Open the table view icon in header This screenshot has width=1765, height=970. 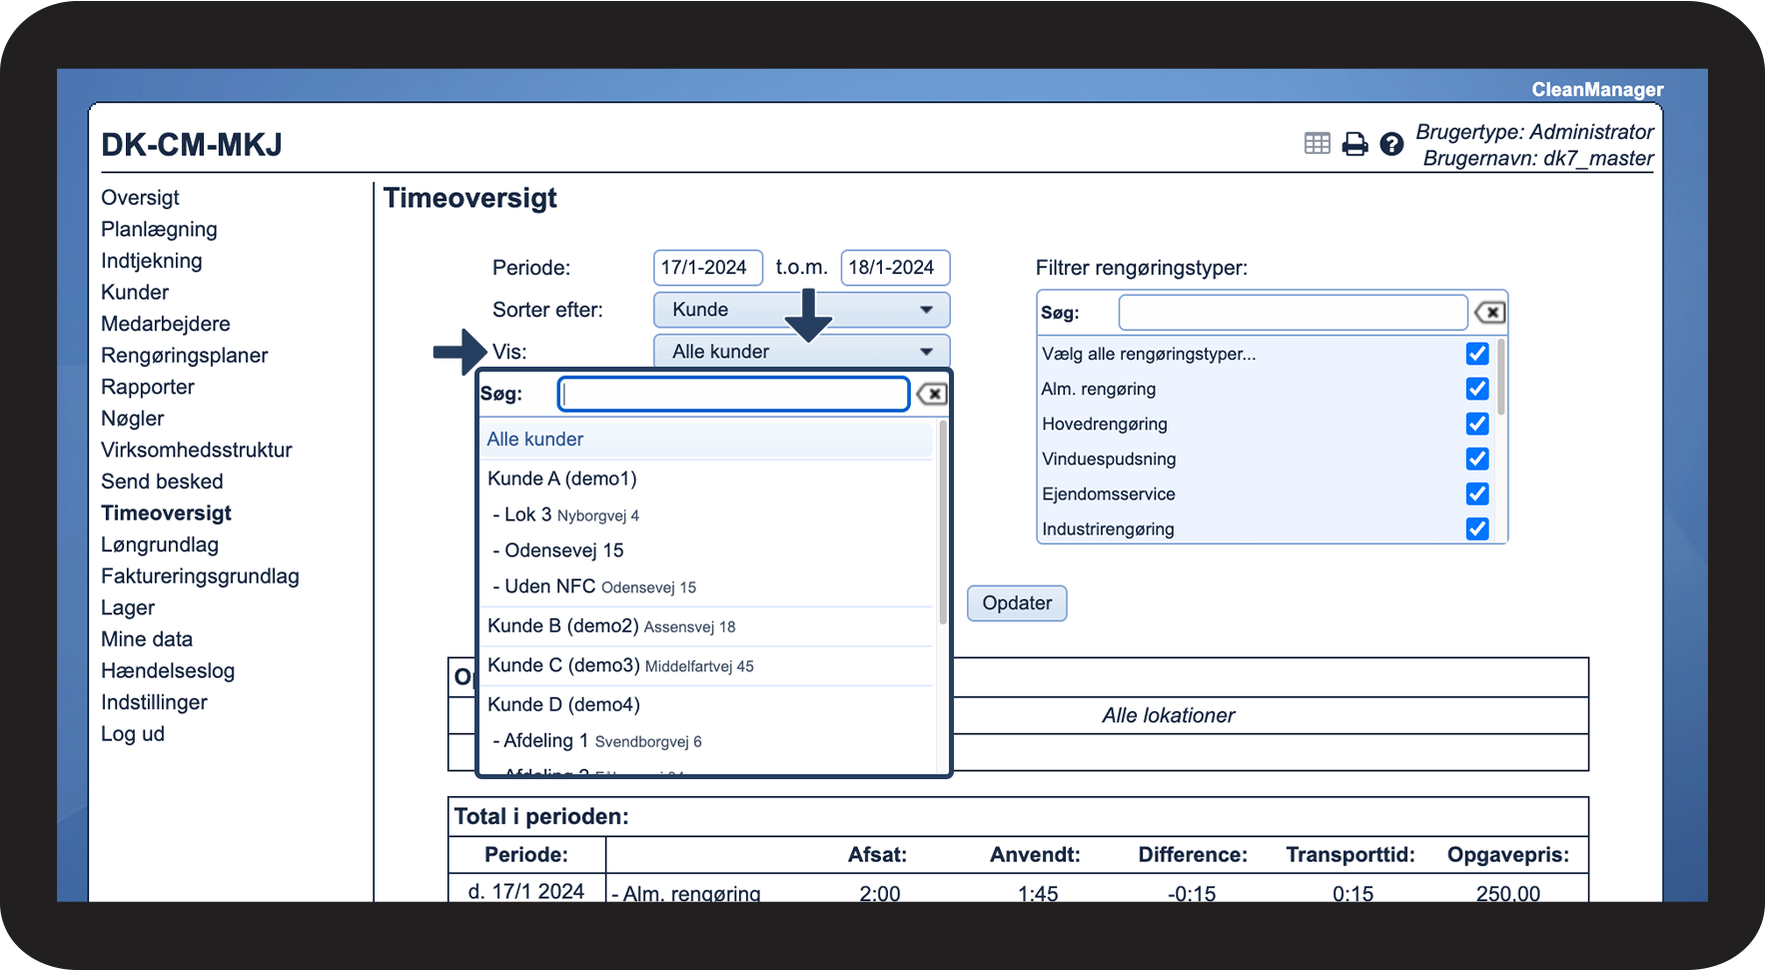(1317, 144)
